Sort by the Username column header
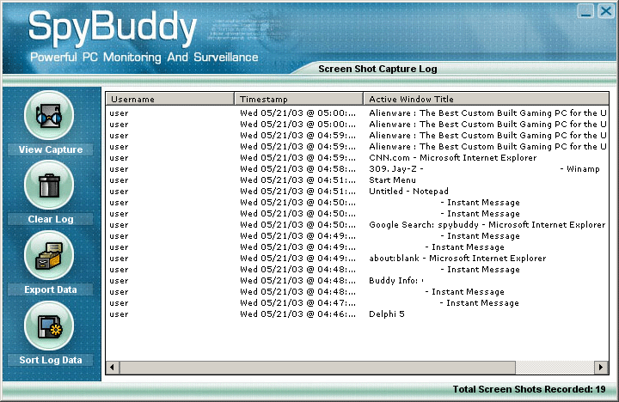 (169, 99)
